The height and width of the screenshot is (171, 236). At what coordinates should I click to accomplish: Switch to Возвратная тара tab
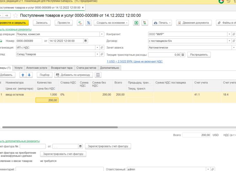click(x=62, y=68)
